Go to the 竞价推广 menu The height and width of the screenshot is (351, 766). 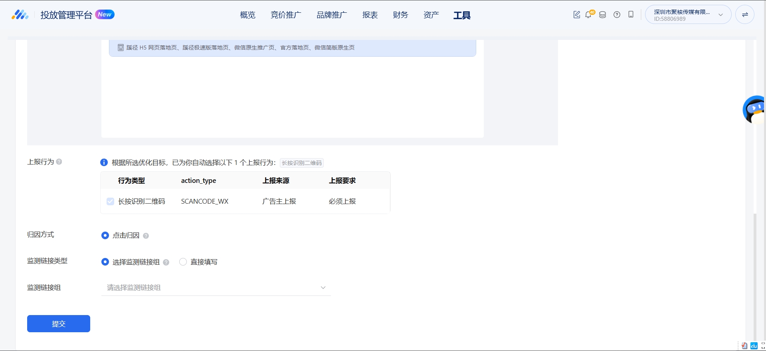286,15
